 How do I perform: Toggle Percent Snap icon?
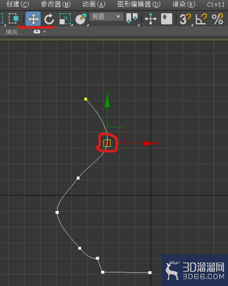pyautogui.click(x=218, y=19)
